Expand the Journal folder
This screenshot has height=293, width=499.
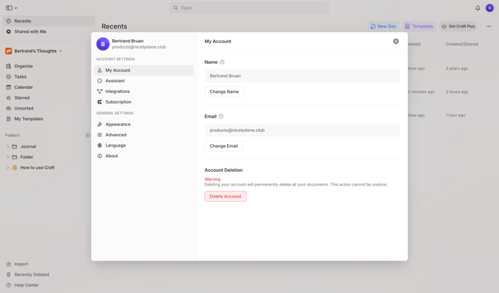[x=7, y=146]
